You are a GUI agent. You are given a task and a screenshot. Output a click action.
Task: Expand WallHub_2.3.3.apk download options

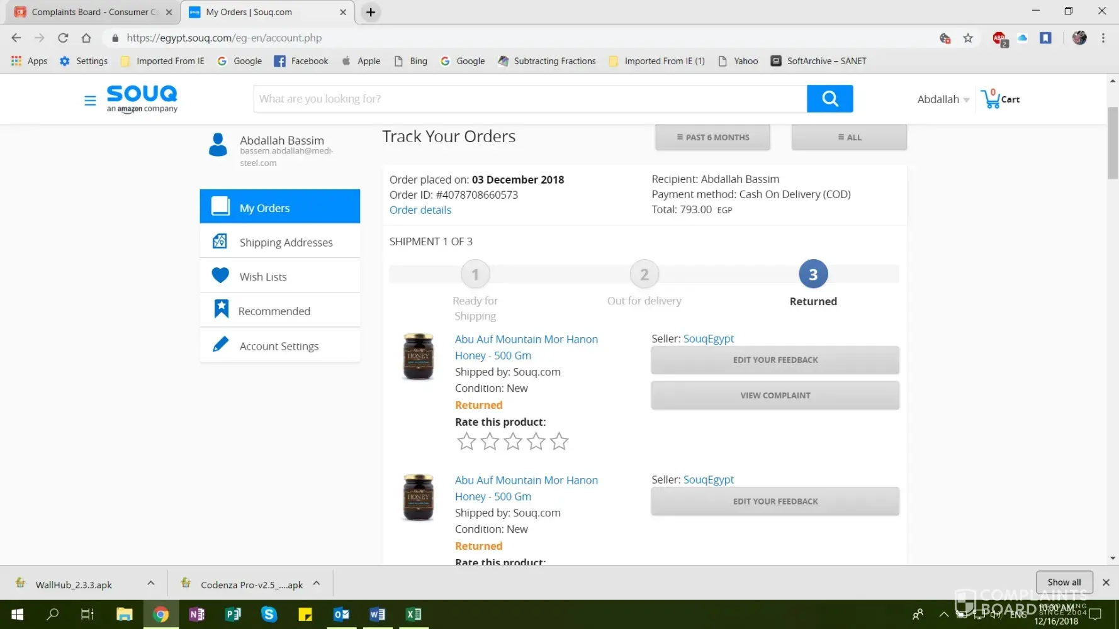point(151,583)
